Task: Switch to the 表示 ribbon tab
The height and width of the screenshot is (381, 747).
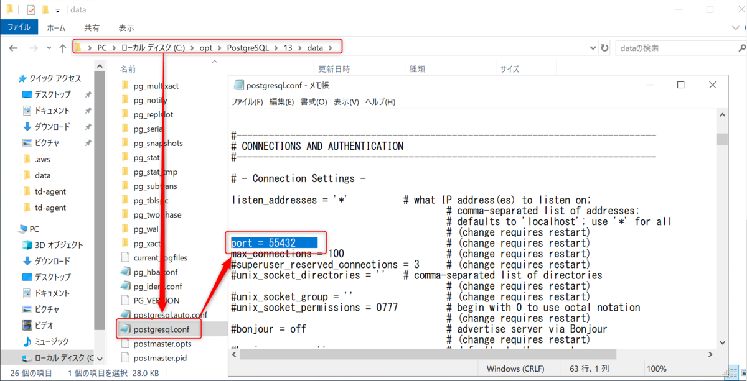Action: pos(126,27)
